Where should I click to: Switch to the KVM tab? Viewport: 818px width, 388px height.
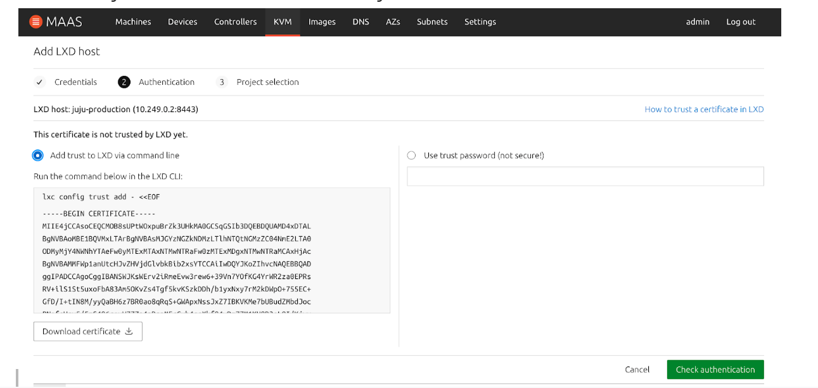(283, 22)
